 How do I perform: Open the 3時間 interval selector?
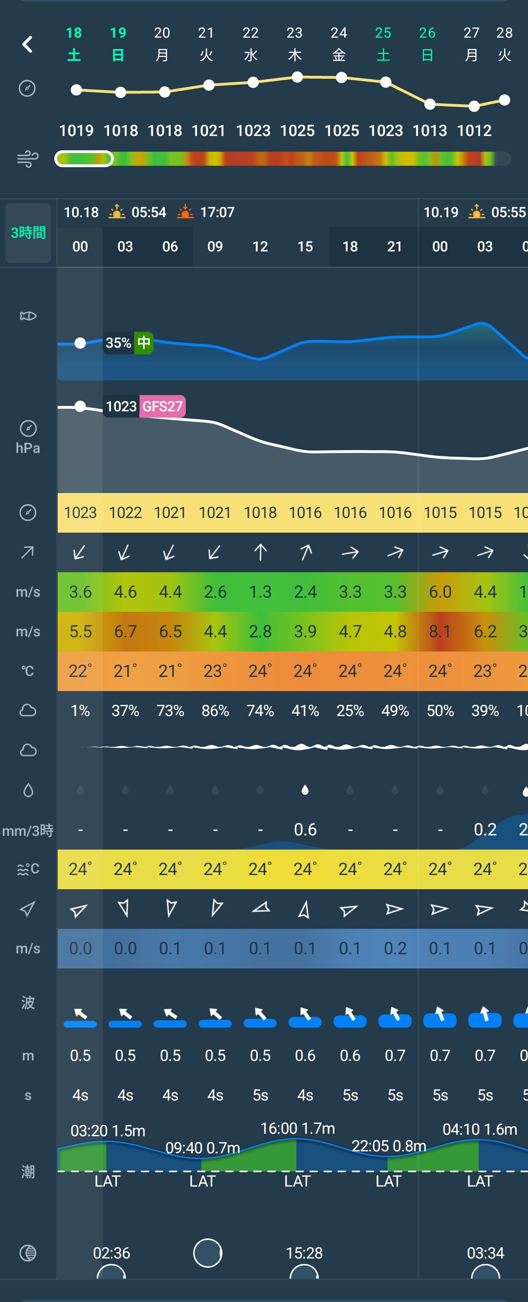pyautogui.click(x=28, y=233)
